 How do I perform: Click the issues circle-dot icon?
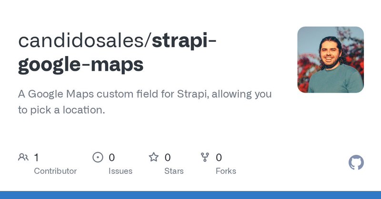pos(98,157)
